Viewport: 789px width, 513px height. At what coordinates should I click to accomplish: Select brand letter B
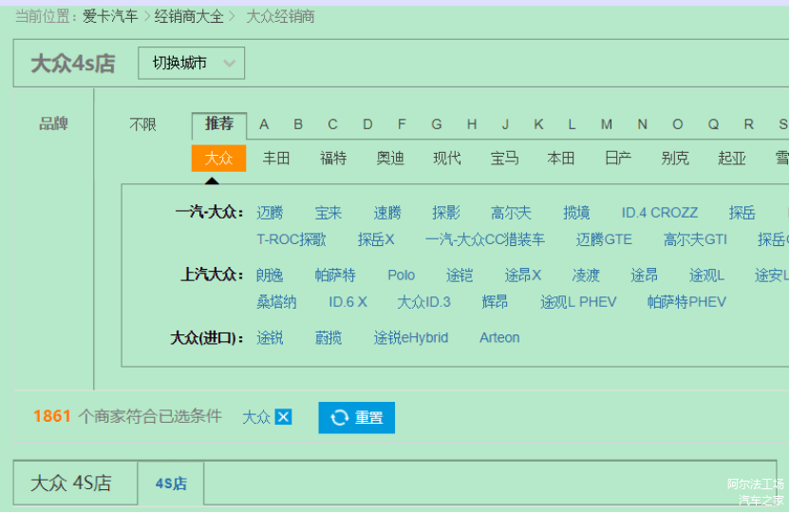click(298, 124)
